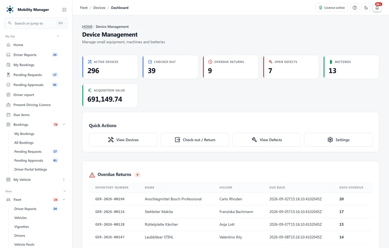Click the Overdue Returns warning triangle icon
The image size is (389, 248).
tap(92, 175)
